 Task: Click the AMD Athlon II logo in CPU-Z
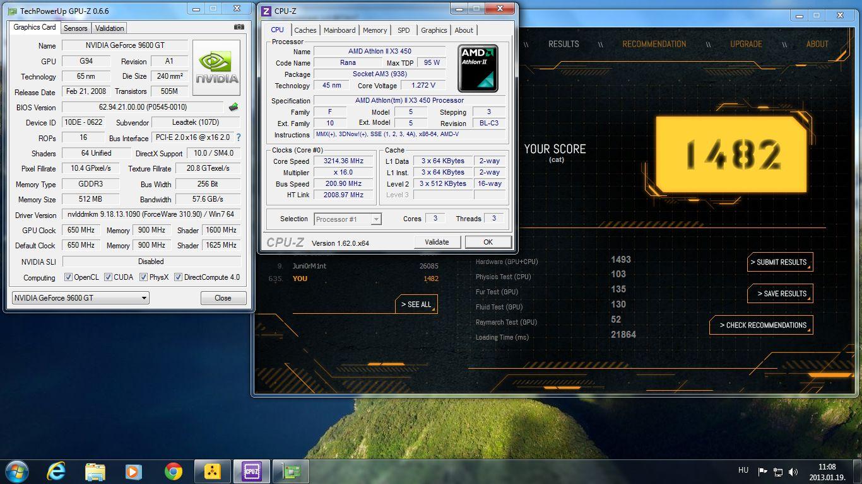click(478, 68)
